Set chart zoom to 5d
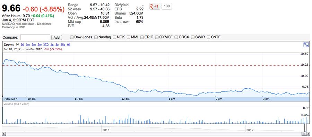Screen dimensions: 312x137 (22, 45)
